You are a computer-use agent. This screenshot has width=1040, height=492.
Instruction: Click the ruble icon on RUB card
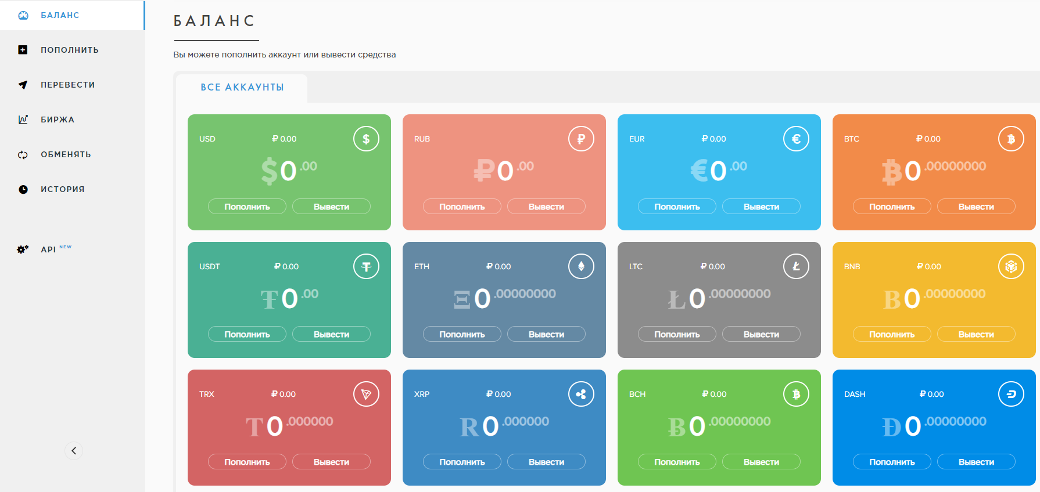(x=581, y=139)
